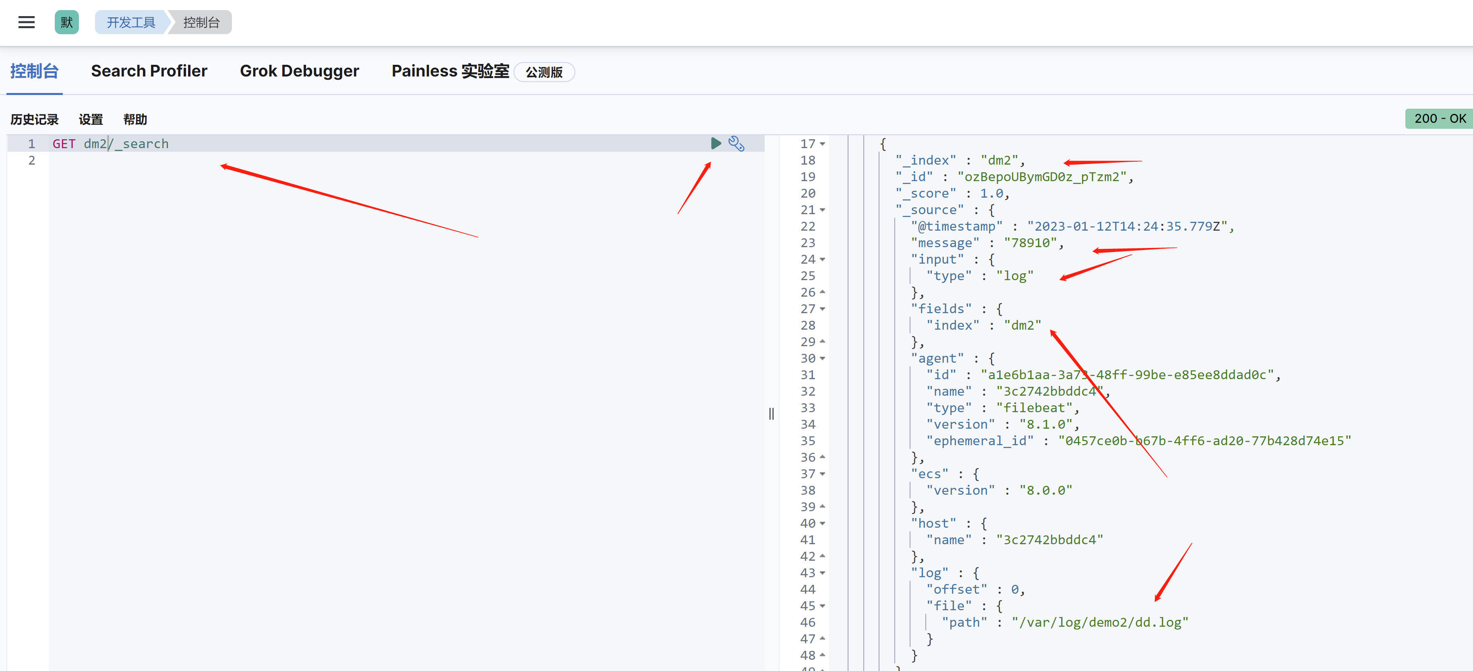1473x671 pixels.
Task: Click the 历史记录 history button
Action: click(34, 120)
